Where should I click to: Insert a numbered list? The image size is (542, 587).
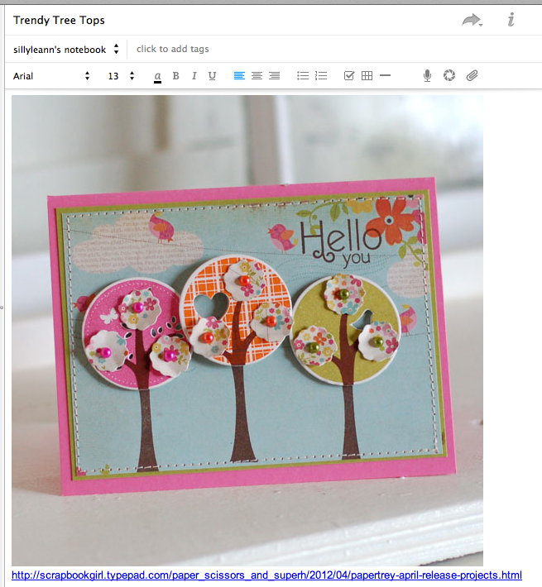[x=321, y=76]
